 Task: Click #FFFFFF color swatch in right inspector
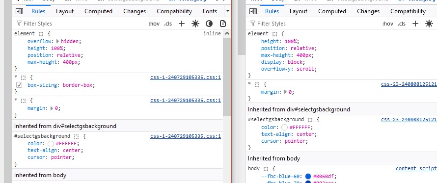285,128
